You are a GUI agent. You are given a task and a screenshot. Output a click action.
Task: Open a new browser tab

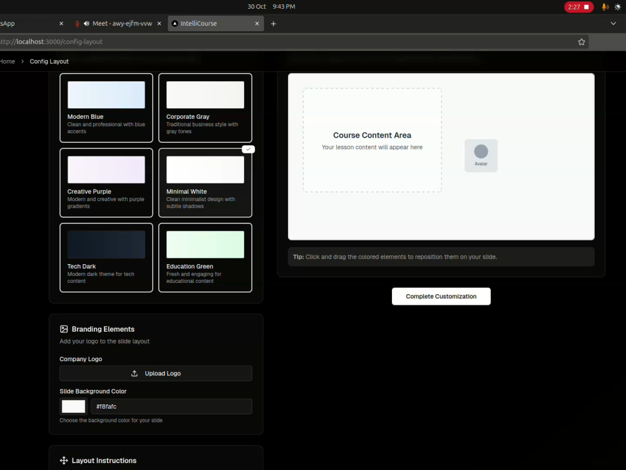coord(274,24)
